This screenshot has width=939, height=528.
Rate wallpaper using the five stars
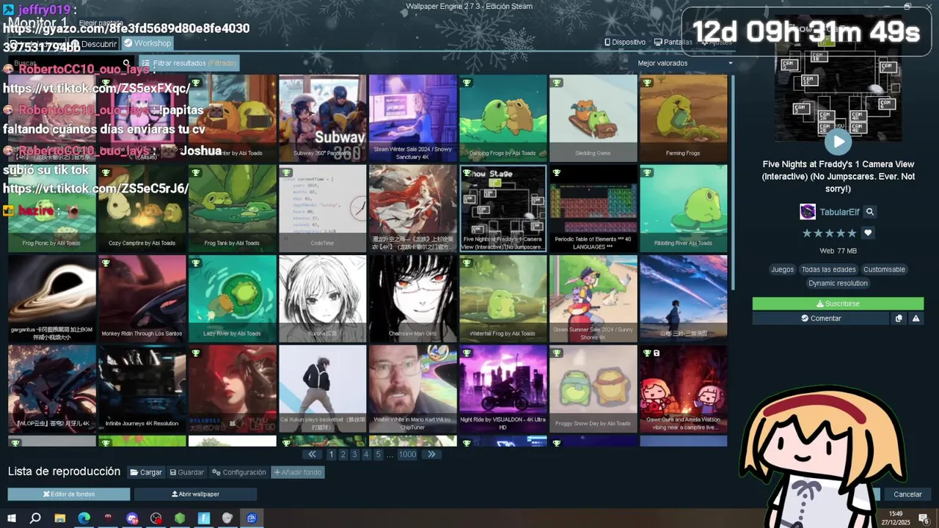(x=829, y=233)
